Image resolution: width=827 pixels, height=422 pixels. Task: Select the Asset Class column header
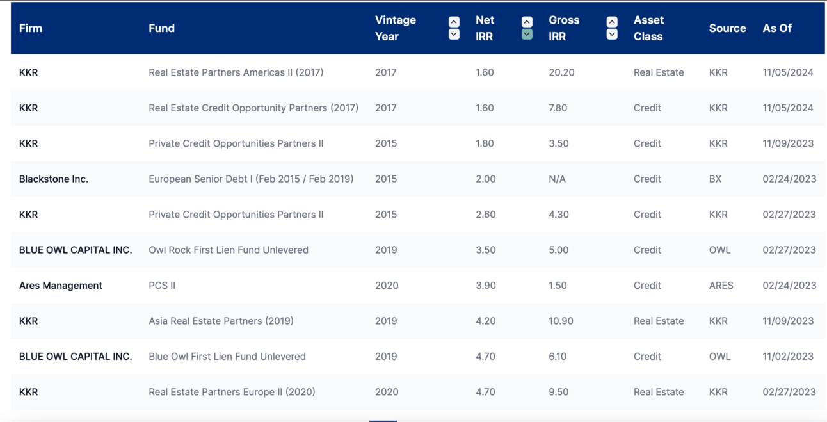648,28
